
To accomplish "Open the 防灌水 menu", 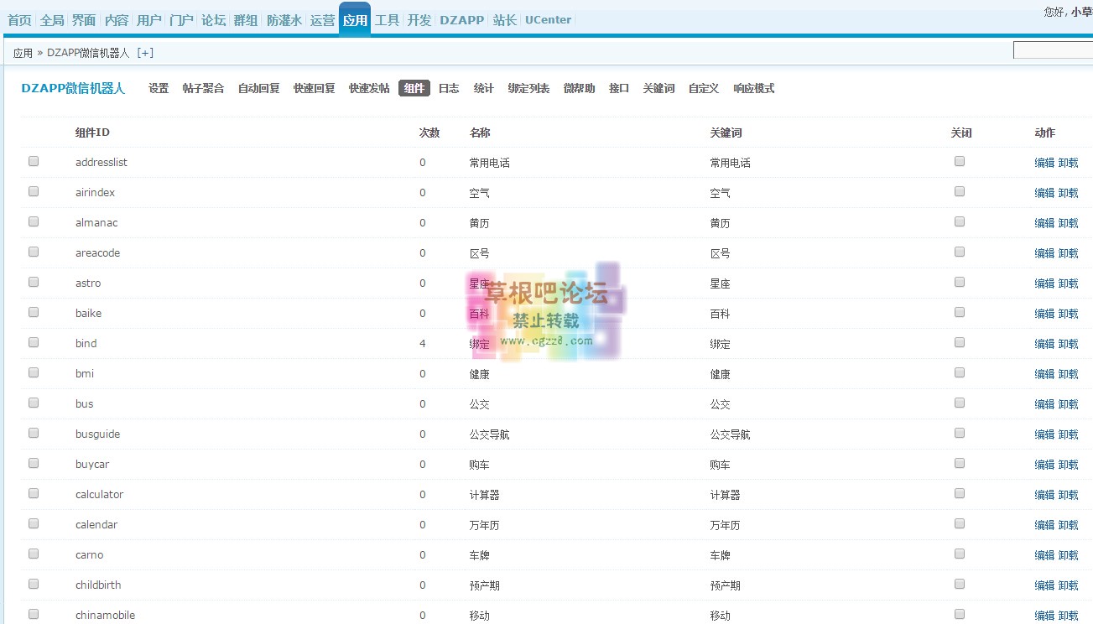I will tap(284, 19).
